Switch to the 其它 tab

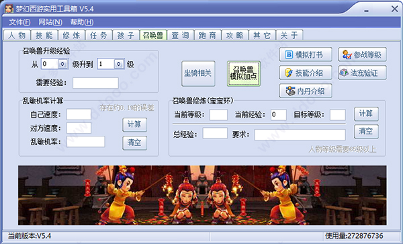pyautogui.click(x=262, y=35)
